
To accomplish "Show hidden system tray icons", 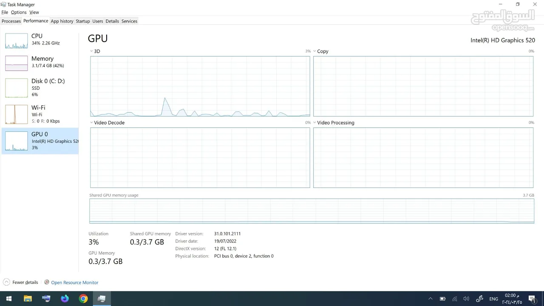I will 431,299.
